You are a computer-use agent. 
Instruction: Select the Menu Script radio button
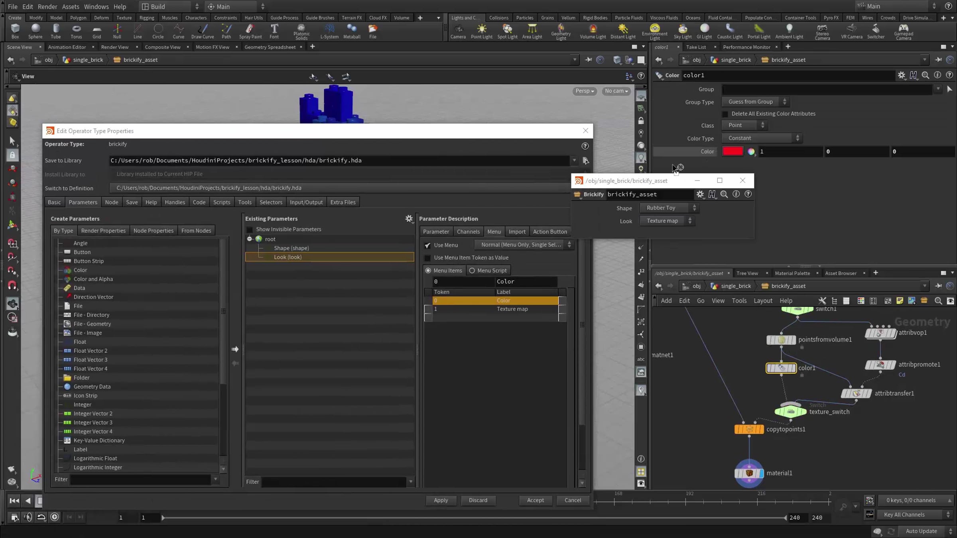(x=472, y=271)
